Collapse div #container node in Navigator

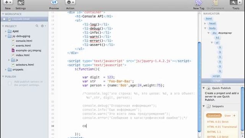pyautogui.click(x=208, y=33)
